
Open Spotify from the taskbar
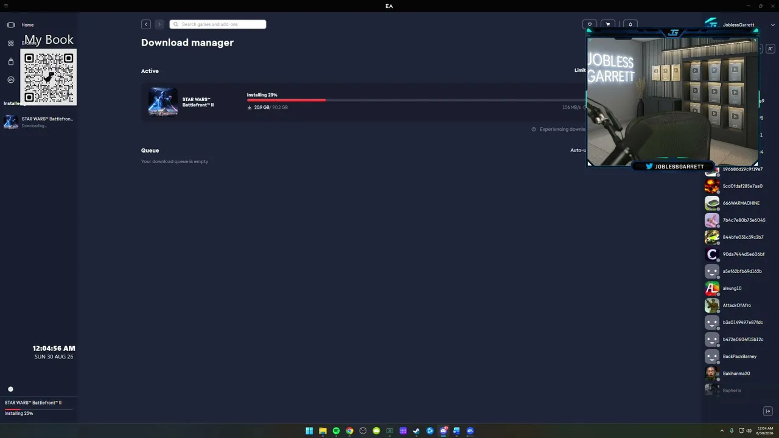pos(336,431)
